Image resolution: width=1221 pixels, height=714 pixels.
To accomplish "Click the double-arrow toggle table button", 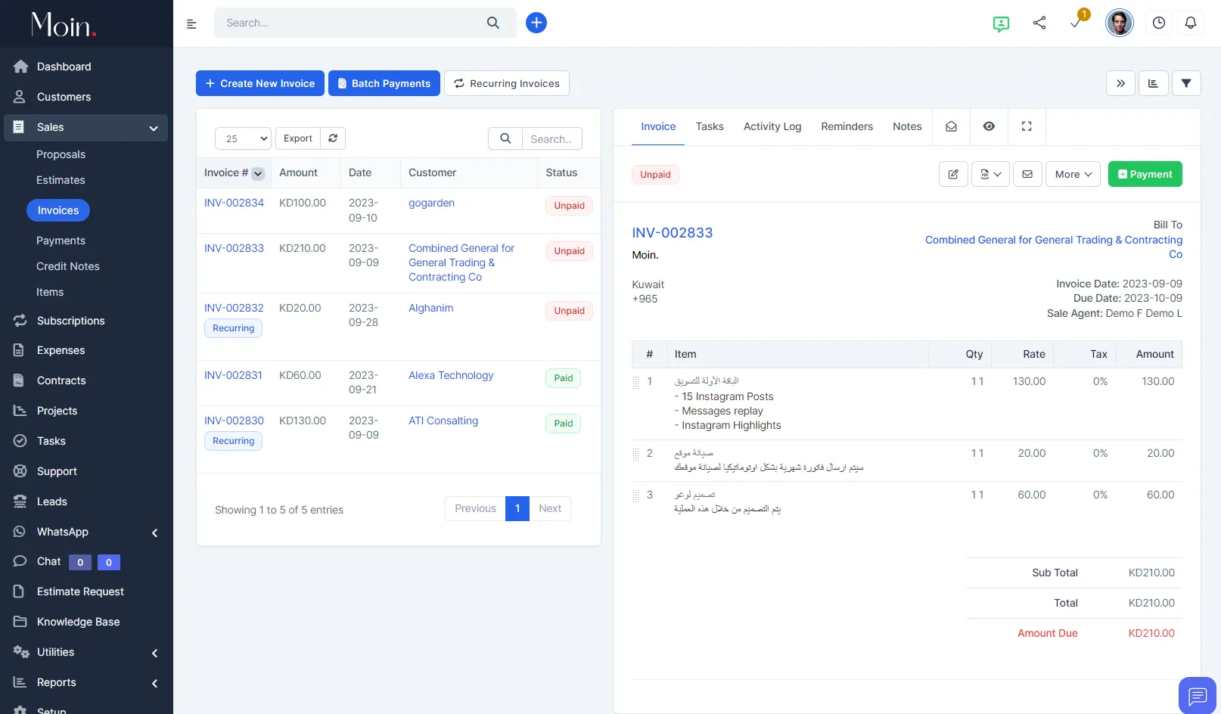I will point(1120,83).
